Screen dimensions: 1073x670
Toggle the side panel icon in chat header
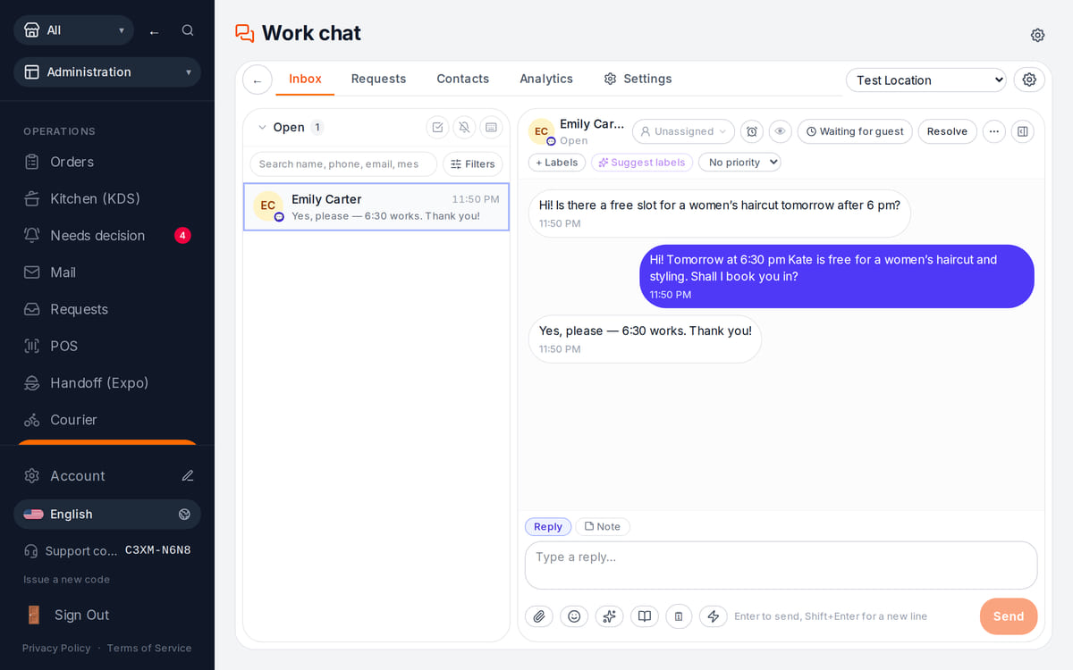coord(1023,131)
